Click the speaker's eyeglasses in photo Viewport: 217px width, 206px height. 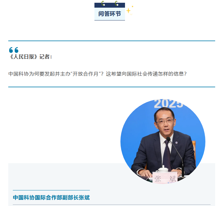click(165, 121)
